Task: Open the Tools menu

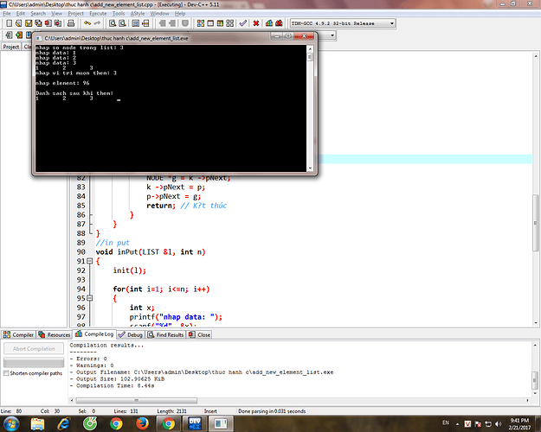Action: coord(119,14)
